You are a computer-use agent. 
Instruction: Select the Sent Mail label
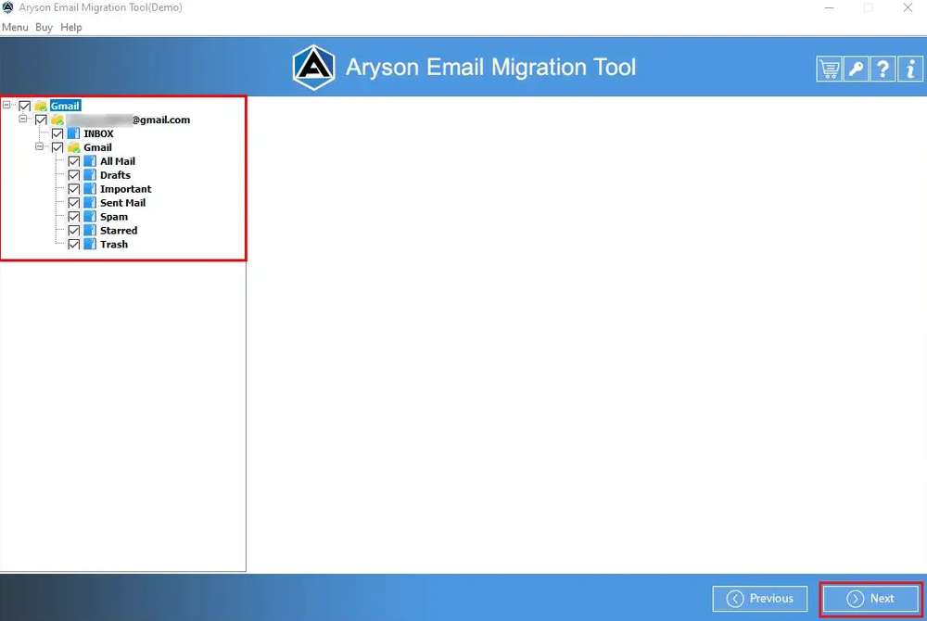coord(122,203)
